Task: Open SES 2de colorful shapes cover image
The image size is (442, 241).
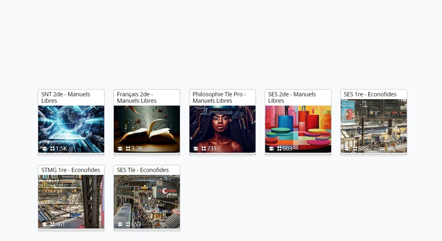Action: (x=298, y=129)
